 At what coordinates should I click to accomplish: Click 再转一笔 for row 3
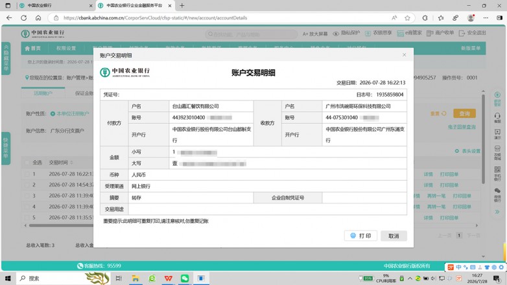pyautogui.click(x=436, y=196)
